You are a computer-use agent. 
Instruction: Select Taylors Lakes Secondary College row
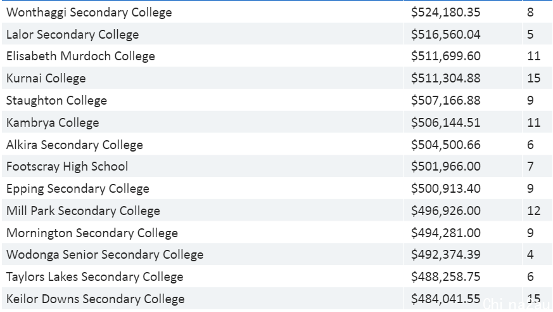click(x=276, y=276)
